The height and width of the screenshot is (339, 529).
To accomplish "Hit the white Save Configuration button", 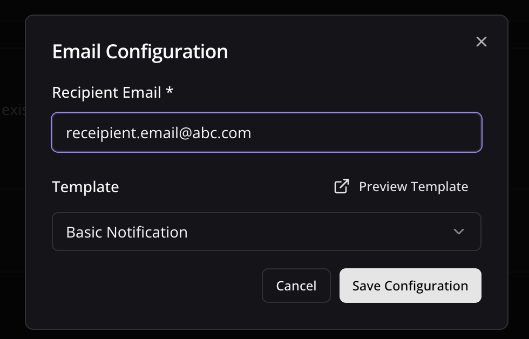I will pyautogui.click(x=410, y=286).
